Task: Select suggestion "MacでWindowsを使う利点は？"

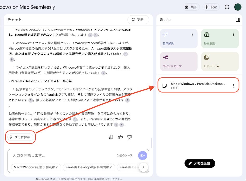Action: coord(36,167)
